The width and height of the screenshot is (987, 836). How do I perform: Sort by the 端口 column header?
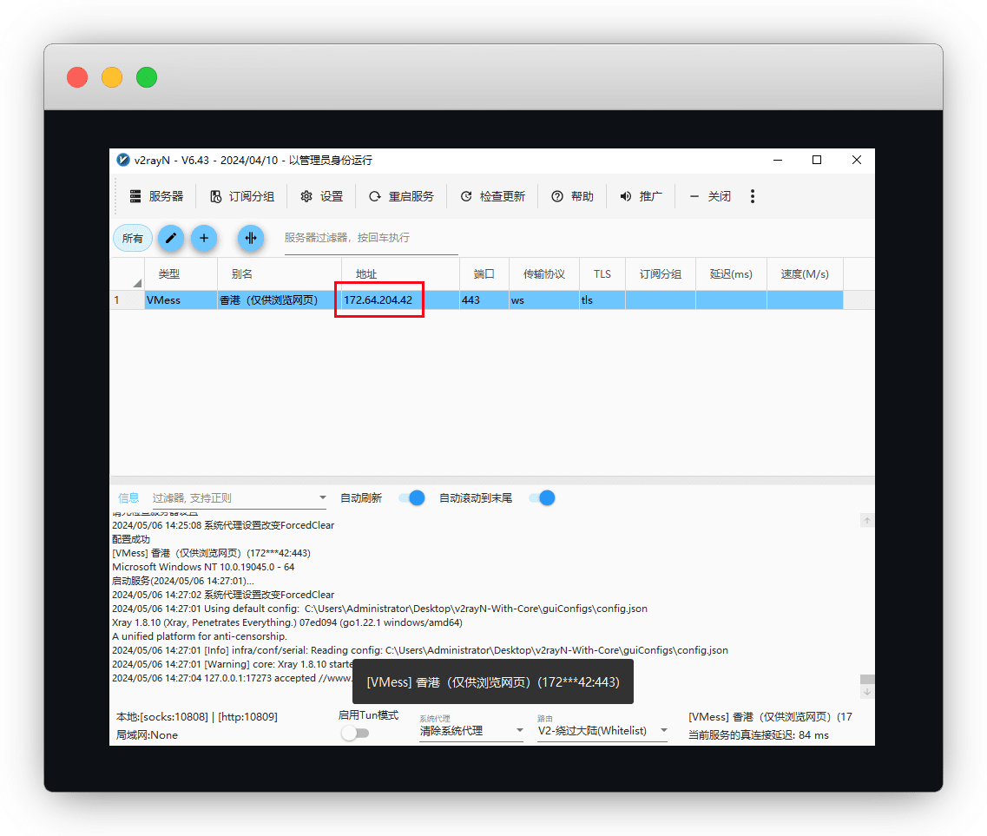pos(484,273)
